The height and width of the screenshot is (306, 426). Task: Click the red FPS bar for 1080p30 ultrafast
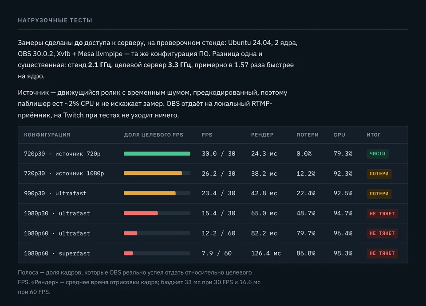point(141,213)
